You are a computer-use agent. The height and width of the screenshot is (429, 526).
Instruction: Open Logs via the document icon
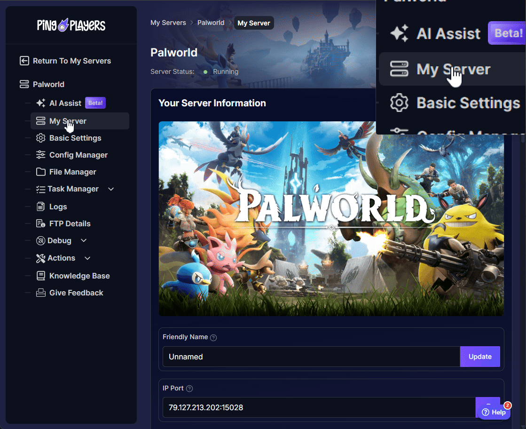(40, 207)
